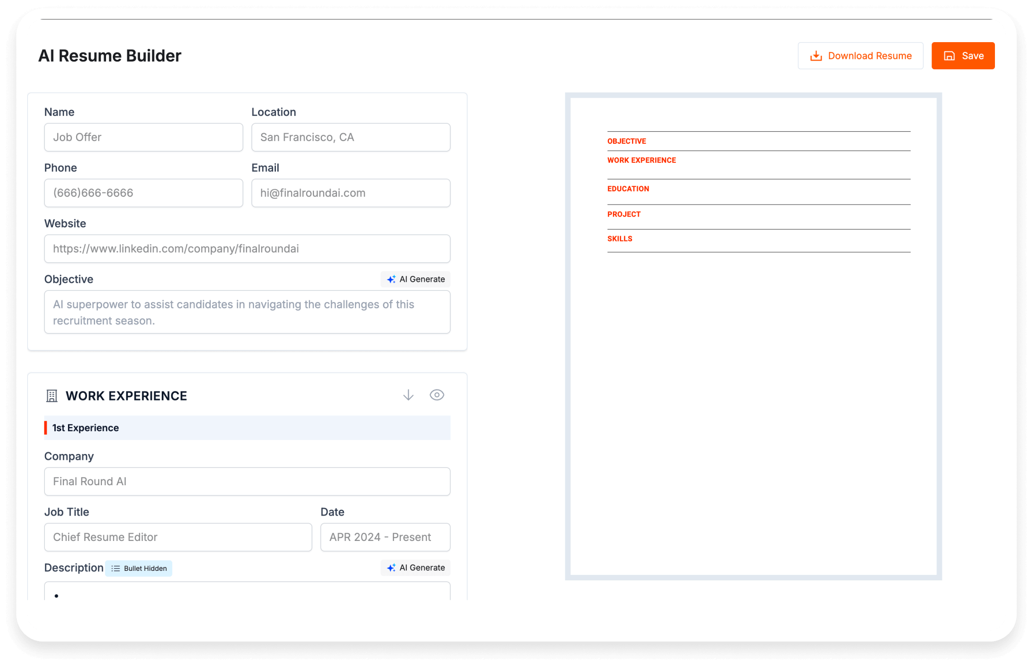Select the Location field with San Francisco
This screenshot has height=666, width=1033.
350,137
